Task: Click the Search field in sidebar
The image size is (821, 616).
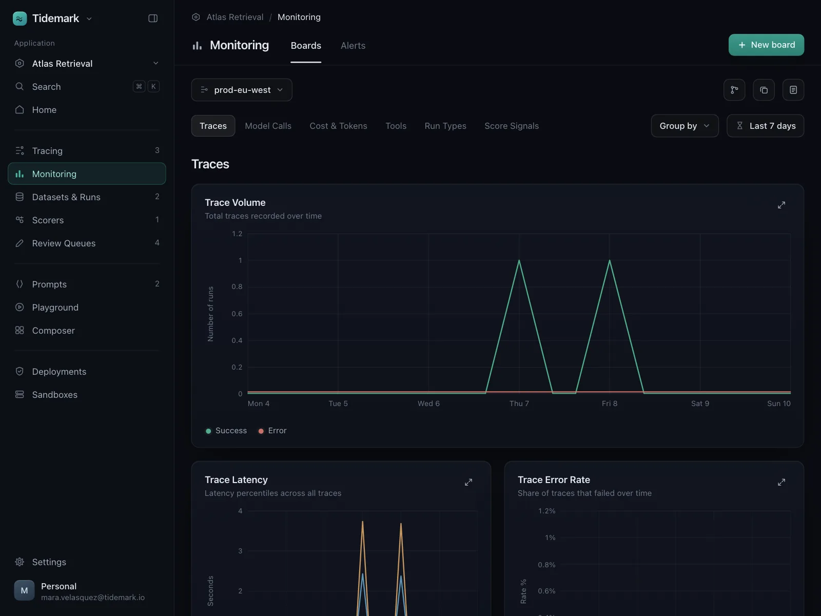Action: tap(87, 87)
